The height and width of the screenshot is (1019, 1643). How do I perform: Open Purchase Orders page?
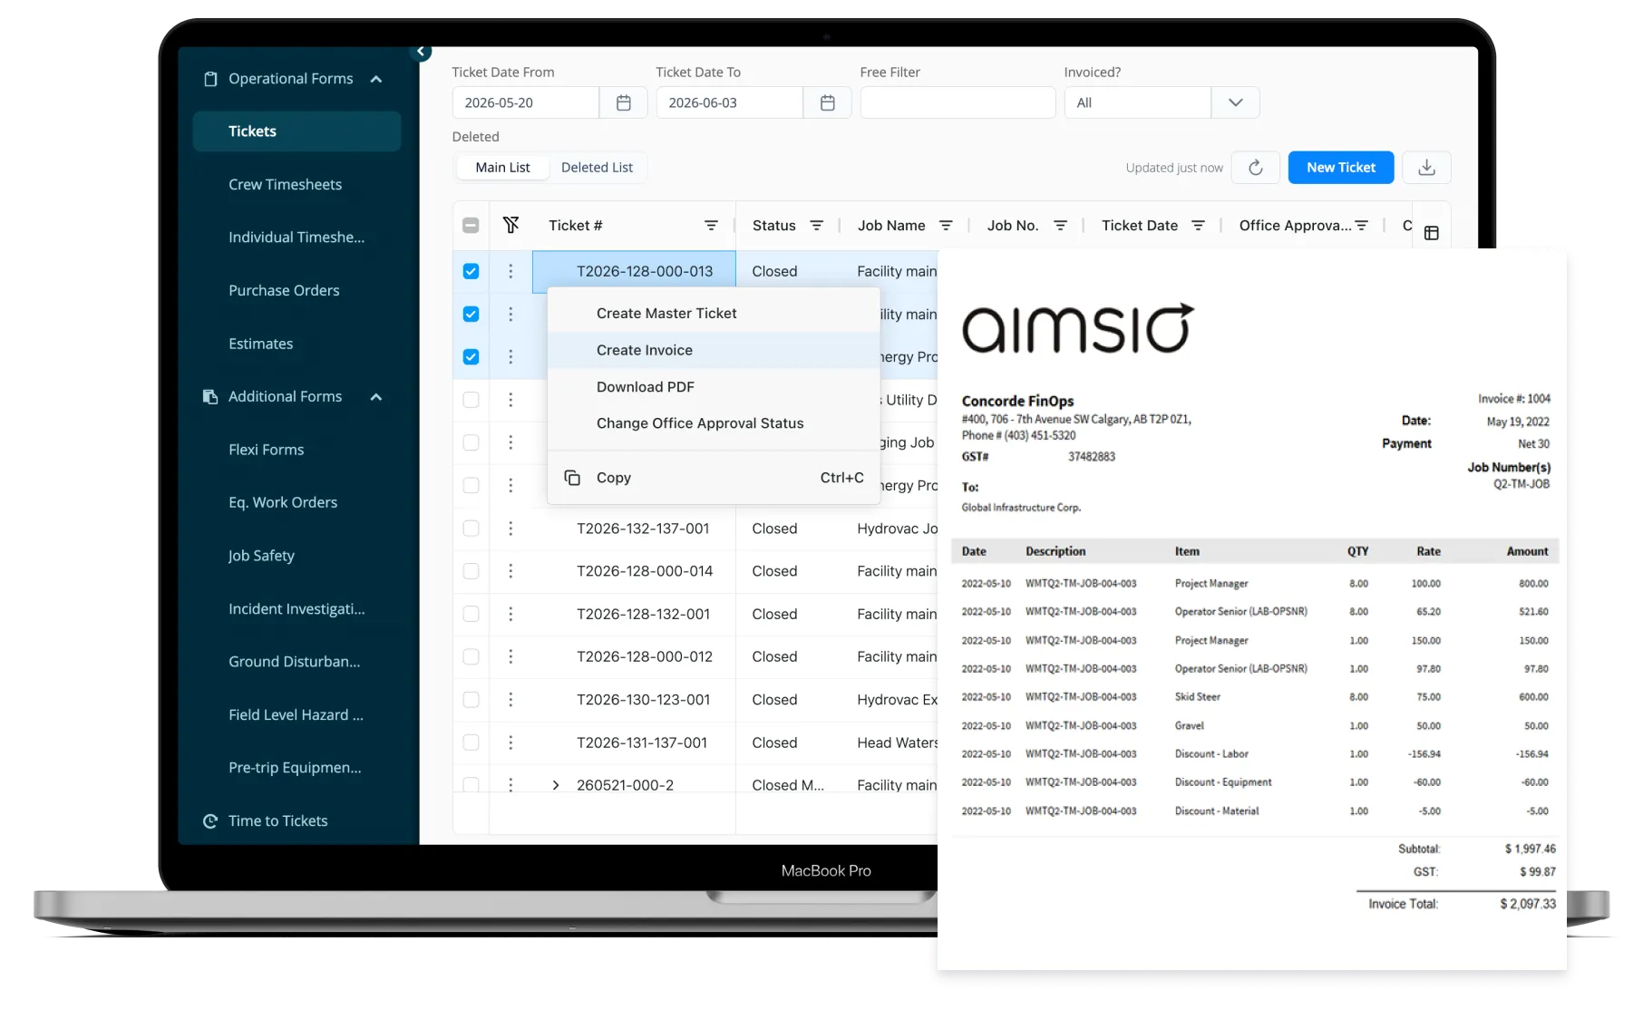coord(284,290)
